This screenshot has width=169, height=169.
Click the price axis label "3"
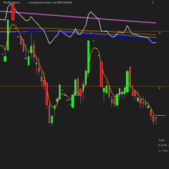[160, 33]
